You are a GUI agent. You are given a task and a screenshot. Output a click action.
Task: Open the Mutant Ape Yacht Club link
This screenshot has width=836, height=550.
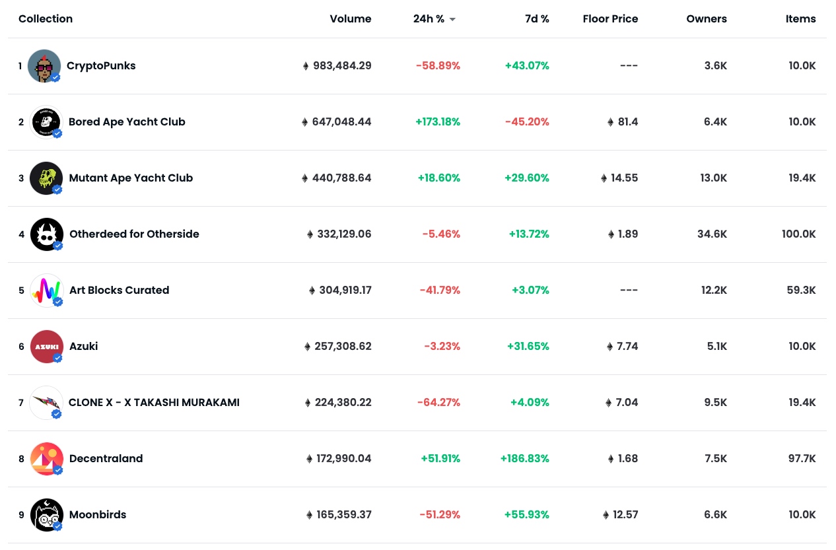131,178
